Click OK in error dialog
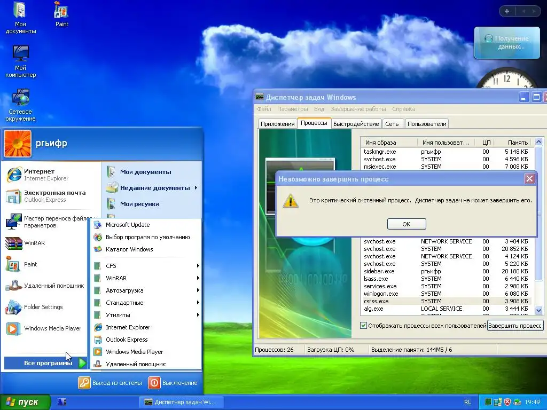This screenshot has height=410, width=547. [x=407, y=224]
